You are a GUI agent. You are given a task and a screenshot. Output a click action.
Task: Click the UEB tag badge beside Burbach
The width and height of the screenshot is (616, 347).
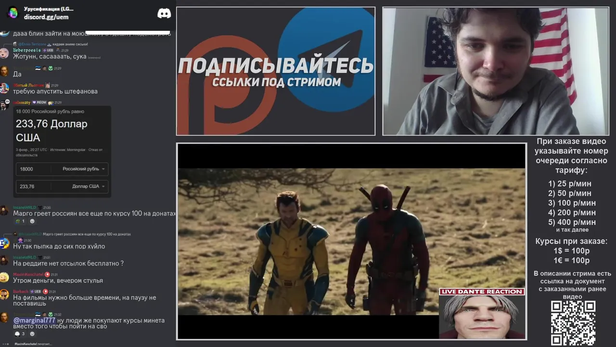coord(35,292)
